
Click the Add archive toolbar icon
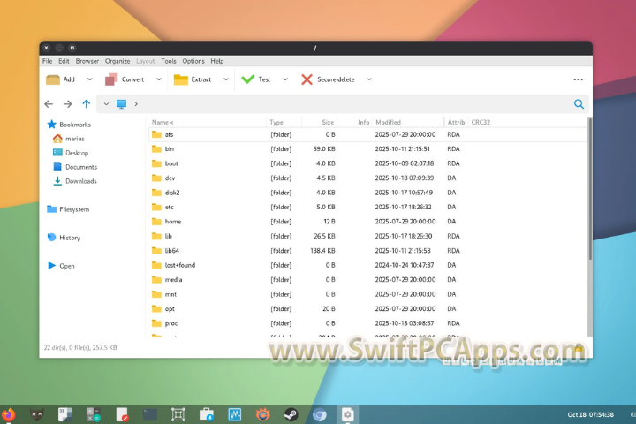coord(53,79)
